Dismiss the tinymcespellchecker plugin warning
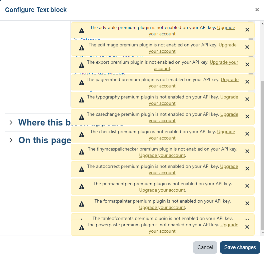Viewport: 264px width, 258px height. click(x=247, y=152)
